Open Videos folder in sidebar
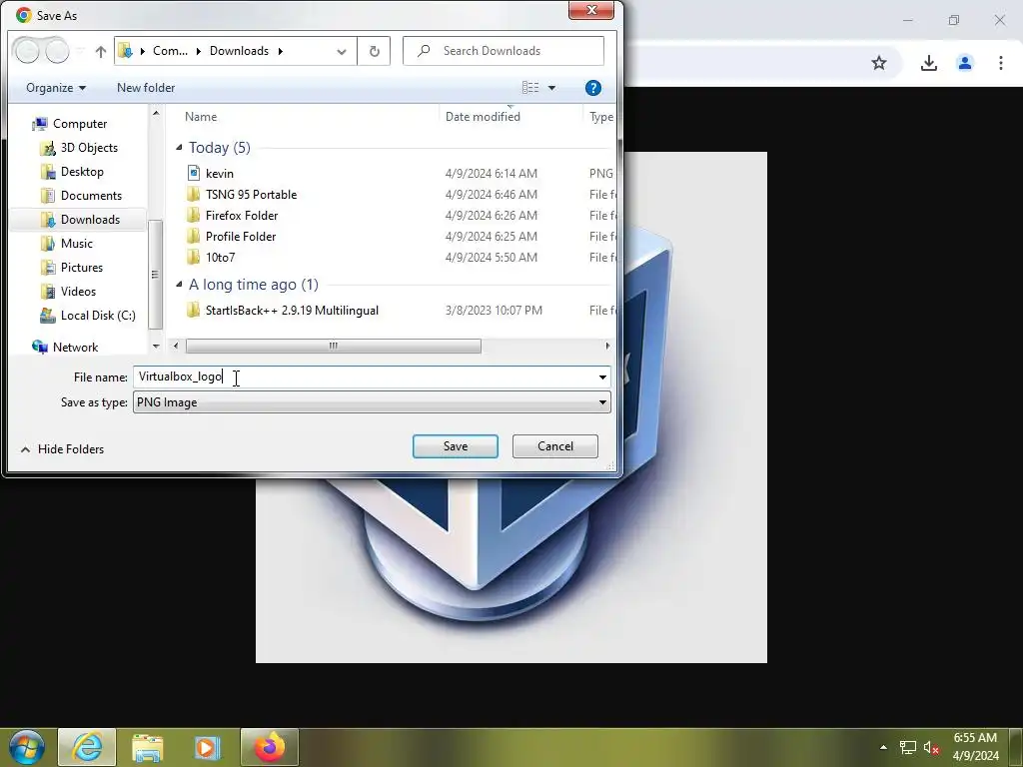1023x767 pixels. (78, 292)
